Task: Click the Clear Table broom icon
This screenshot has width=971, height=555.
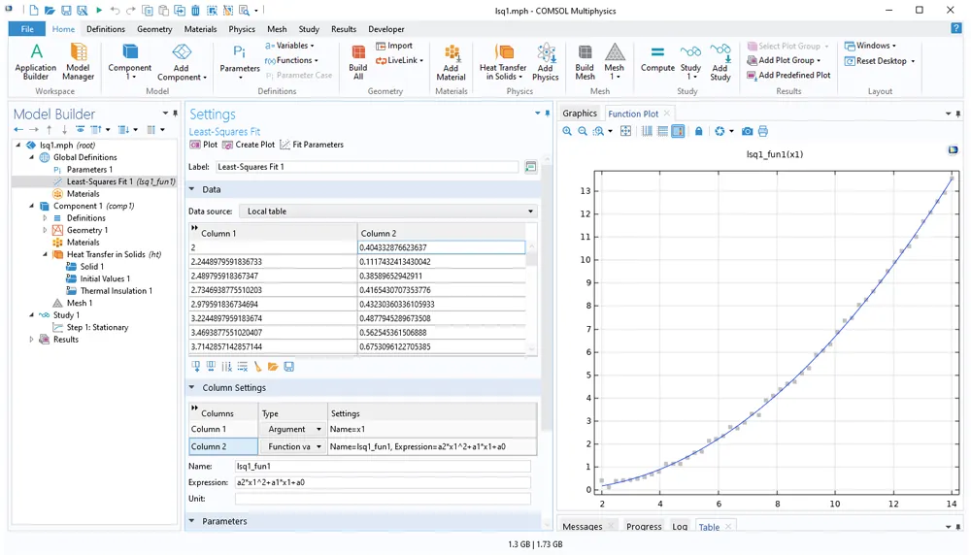Action: click(258, 367)
